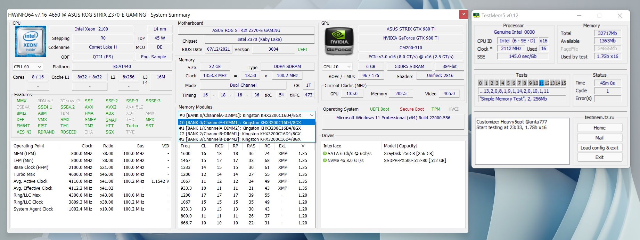Click the 45 W TDP value
Viewport: 640px width, 240px height.
(x=160, y=38)
